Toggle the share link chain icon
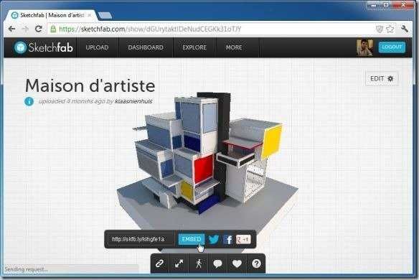Viewport: 419px width, 280px height. 159,263
